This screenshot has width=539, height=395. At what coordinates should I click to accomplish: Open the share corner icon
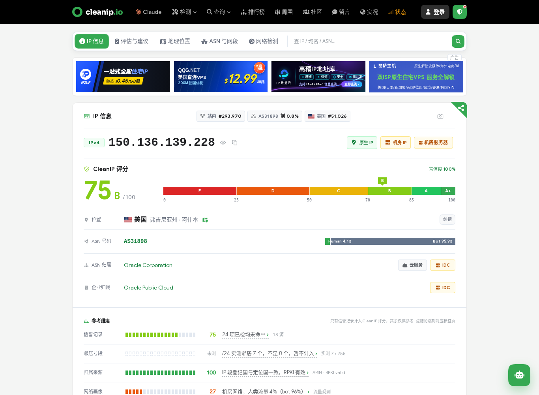click(x=461, y=108)
